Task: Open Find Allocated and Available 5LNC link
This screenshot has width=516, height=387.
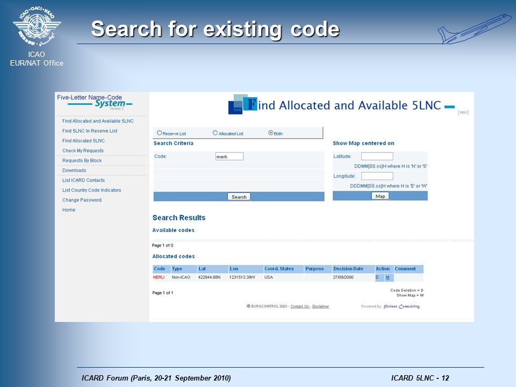Action: tap(98, 121)
